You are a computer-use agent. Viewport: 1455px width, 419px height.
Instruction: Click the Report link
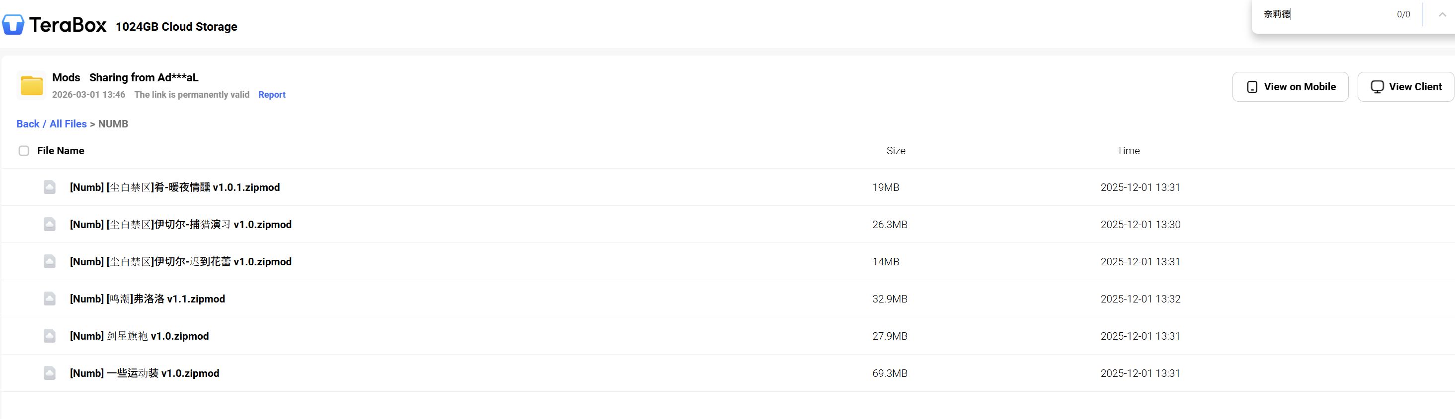point(272,95)
